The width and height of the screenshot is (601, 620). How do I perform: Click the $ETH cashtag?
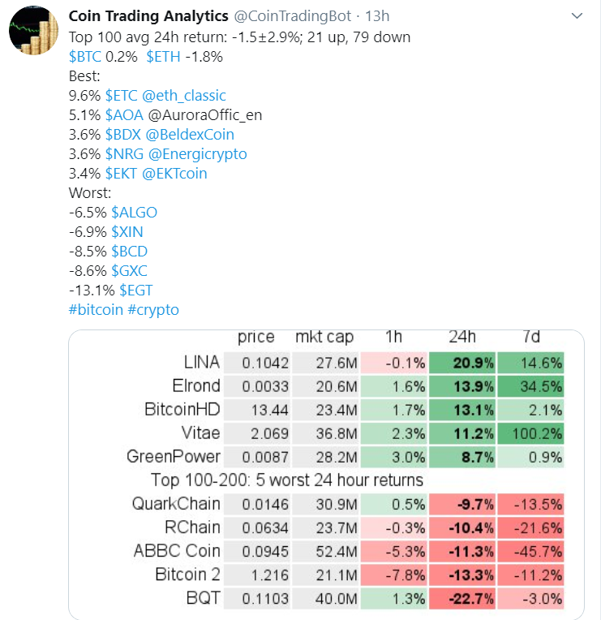coord(163,57)
